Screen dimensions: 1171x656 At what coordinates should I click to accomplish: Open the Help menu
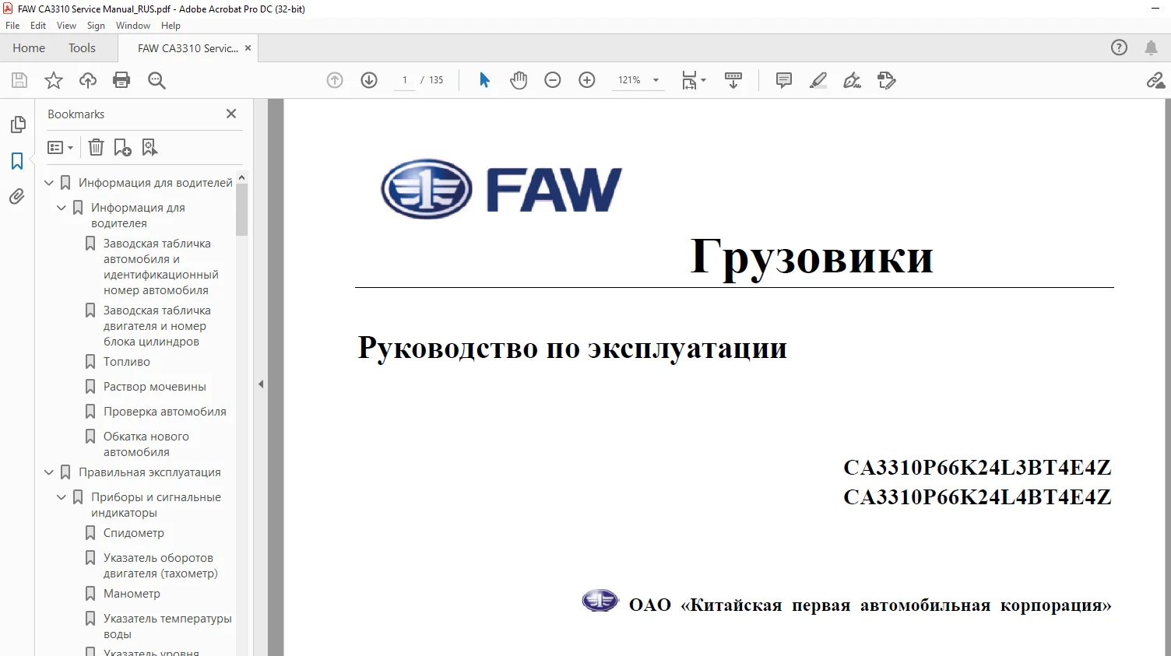tap(171, 26)
